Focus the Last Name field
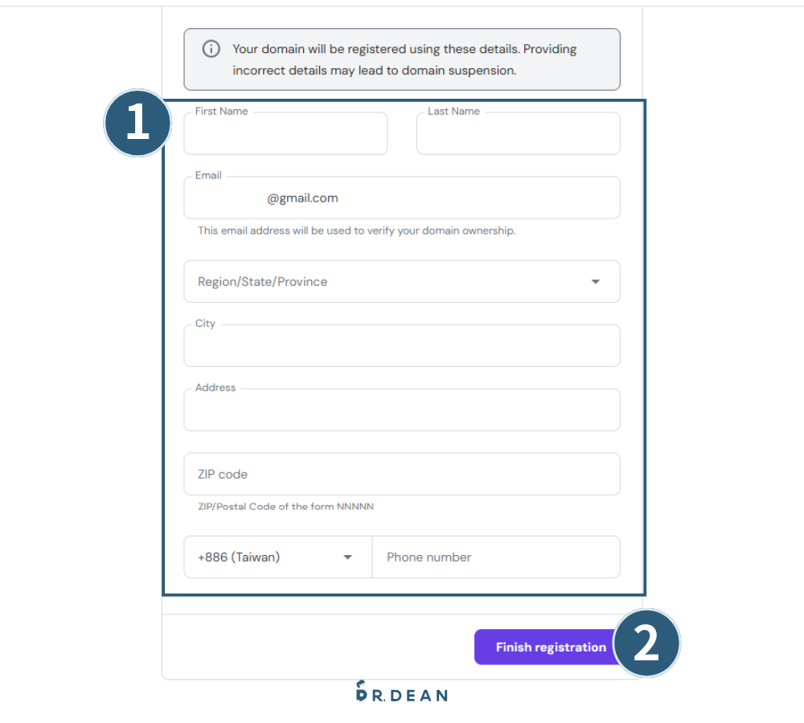 pyautogui.click(x=518, y=134)
